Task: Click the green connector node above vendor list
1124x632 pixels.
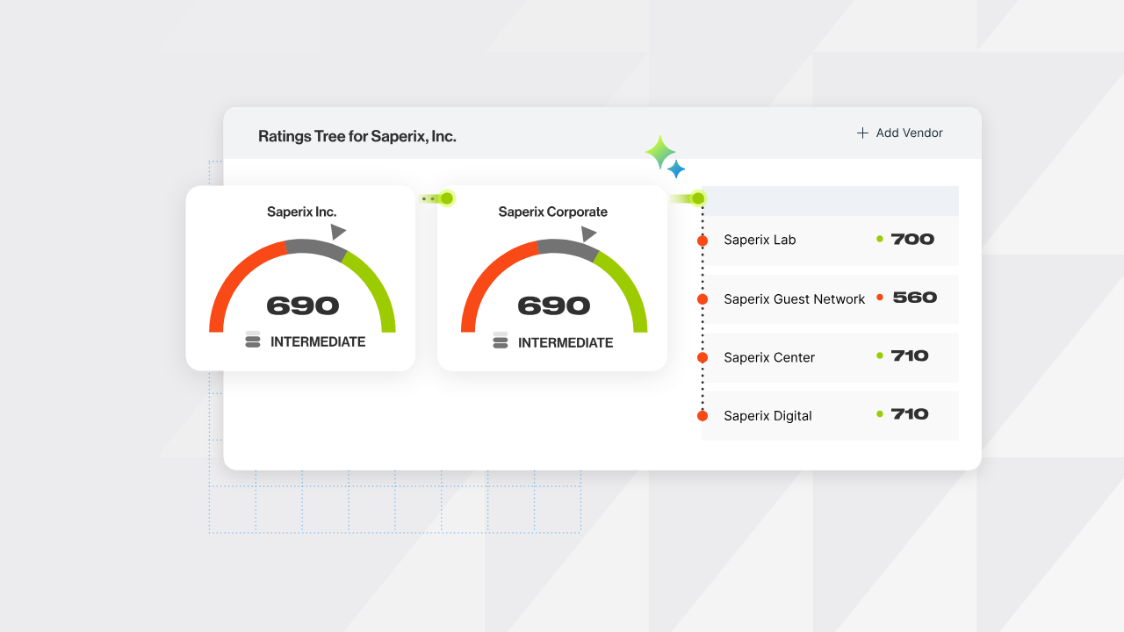Action: [x=698, y=198]
